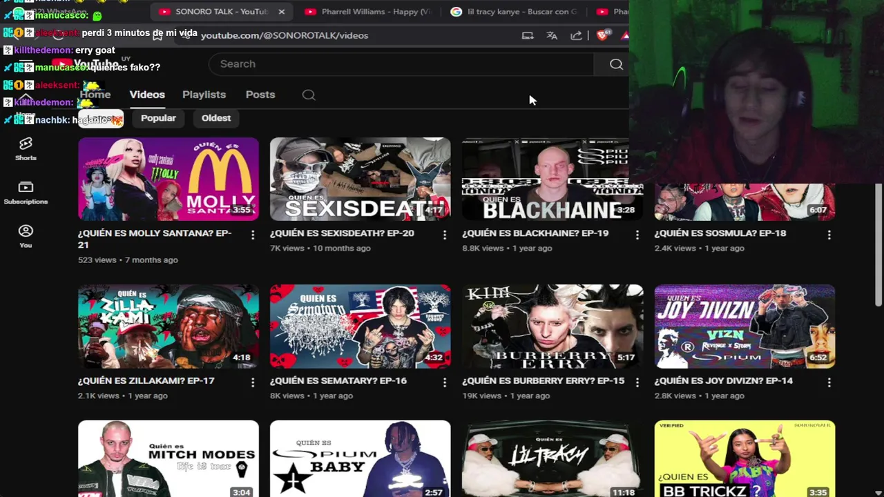Open the Sexisdeath video thumbnail

point(361,179)
